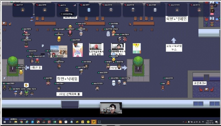Select the first participant video tile
Image resolution: width=221 pixels, height=126 pixels.
coord(23,10)
